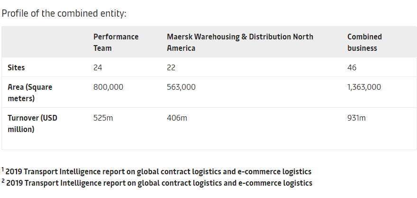Select the 800,000 area cell
The height and width of the screenshot is (198, 417).
(x=108, y=87)
